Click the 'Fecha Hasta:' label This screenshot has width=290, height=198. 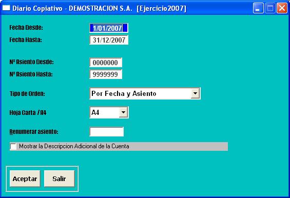26,39
